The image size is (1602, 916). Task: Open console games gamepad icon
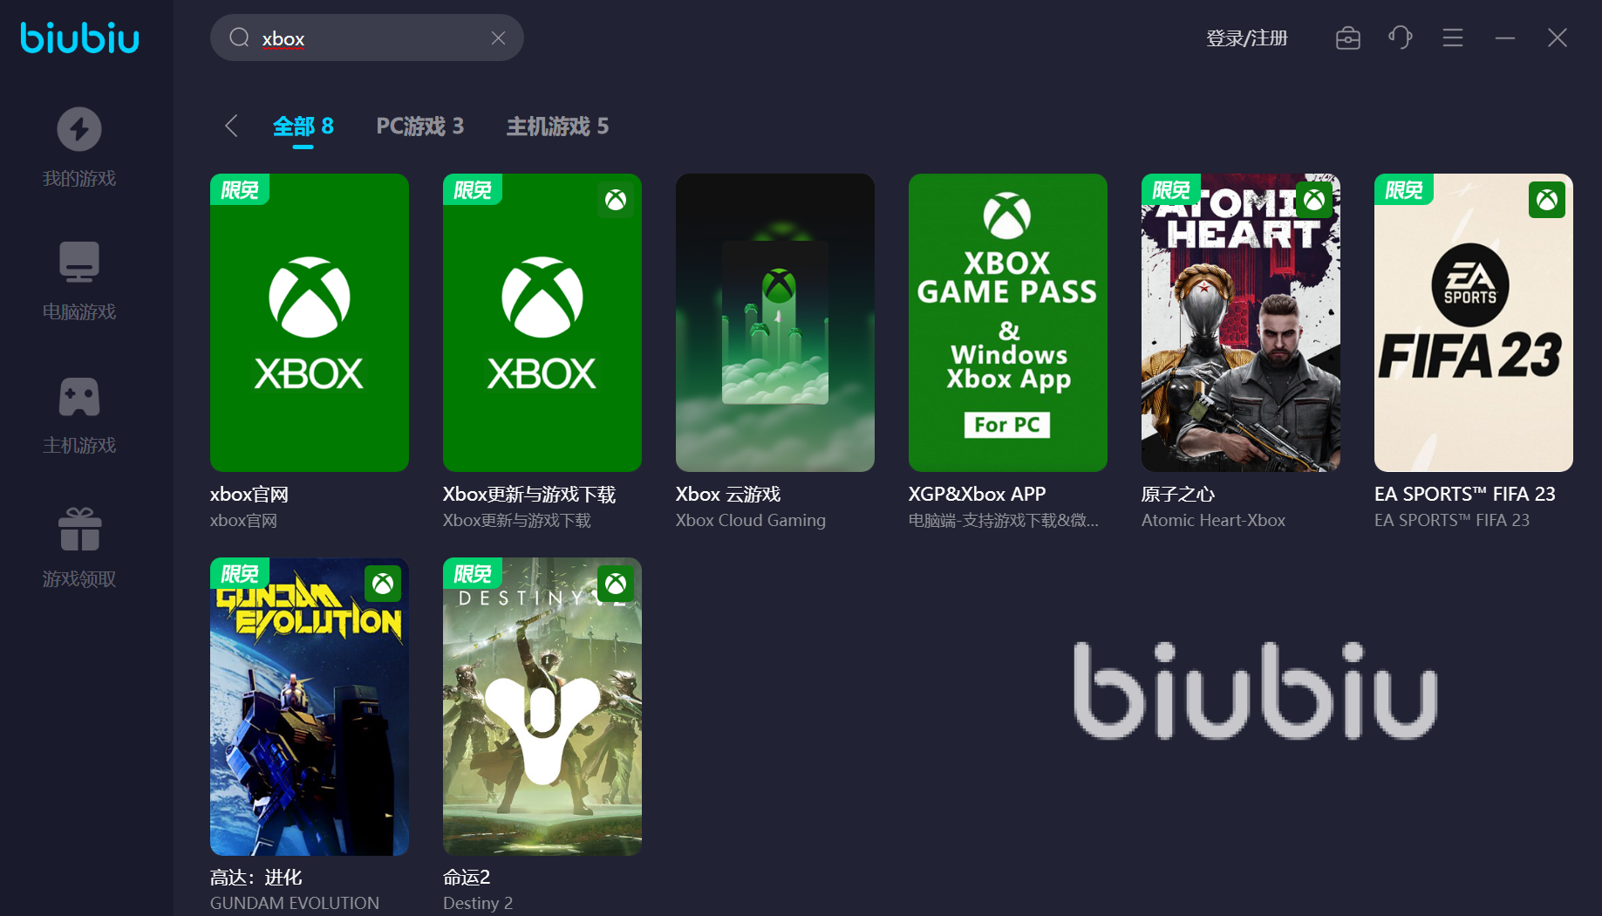coord(79,397)
